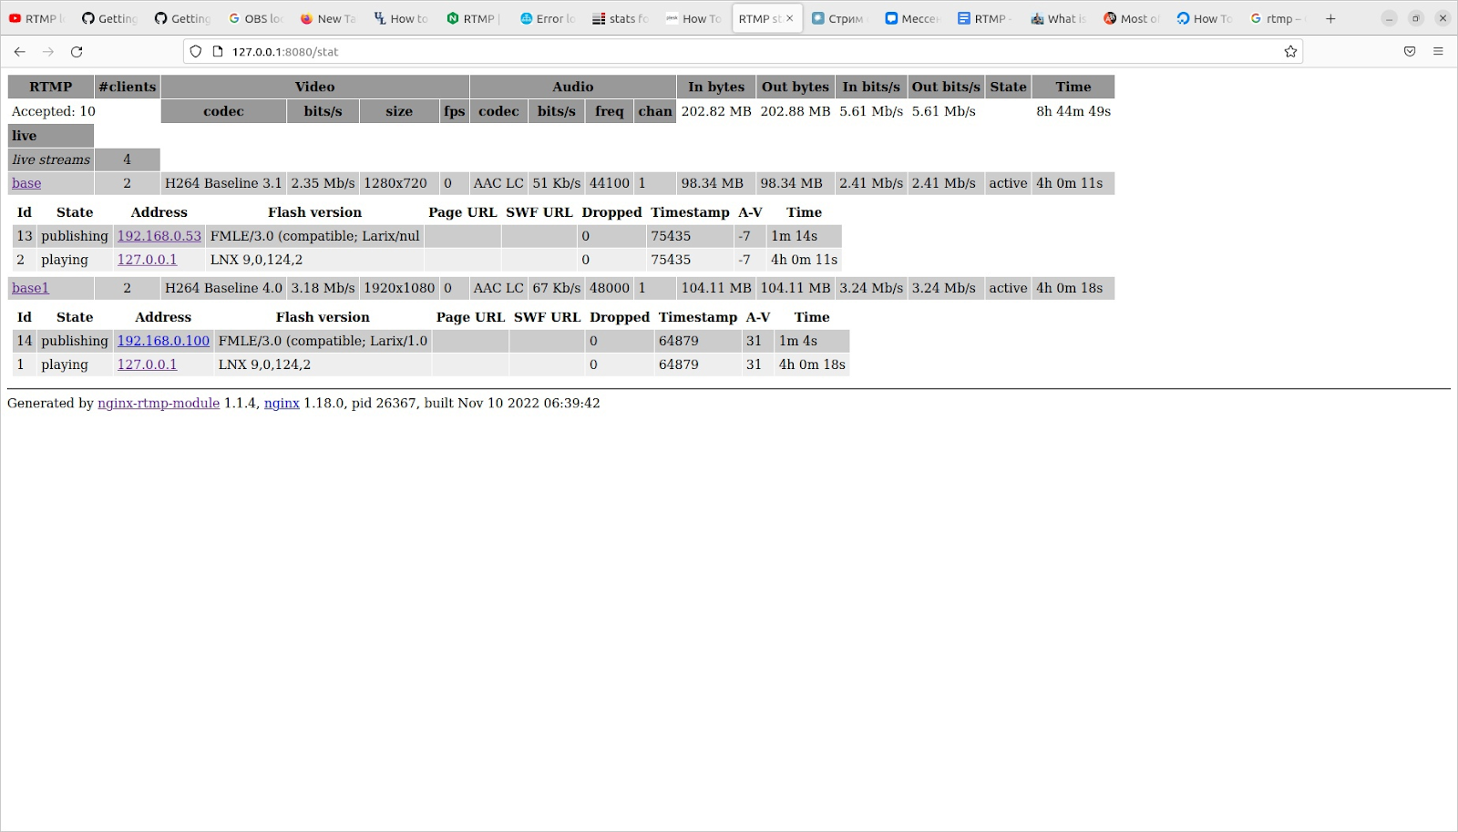Screen dimensions: 1458x832
Task: Open the 'base' stream link
Action: click(26, 183)
